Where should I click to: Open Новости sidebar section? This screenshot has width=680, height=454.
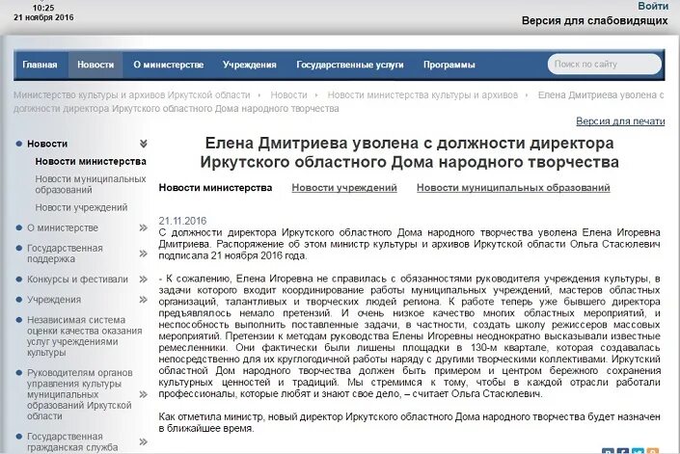[x=47, y=144]
